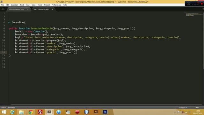Open the Find menu

pyautogui.click(x=22, y=5)
